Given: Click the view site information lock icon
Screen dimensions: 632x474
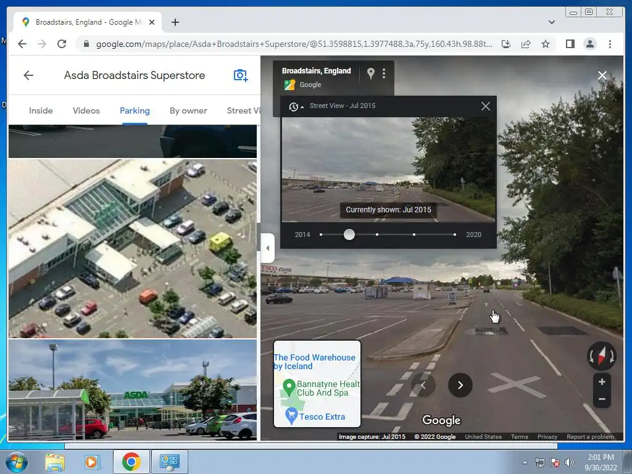Looking at the screenshot, I should click(86, 44).
